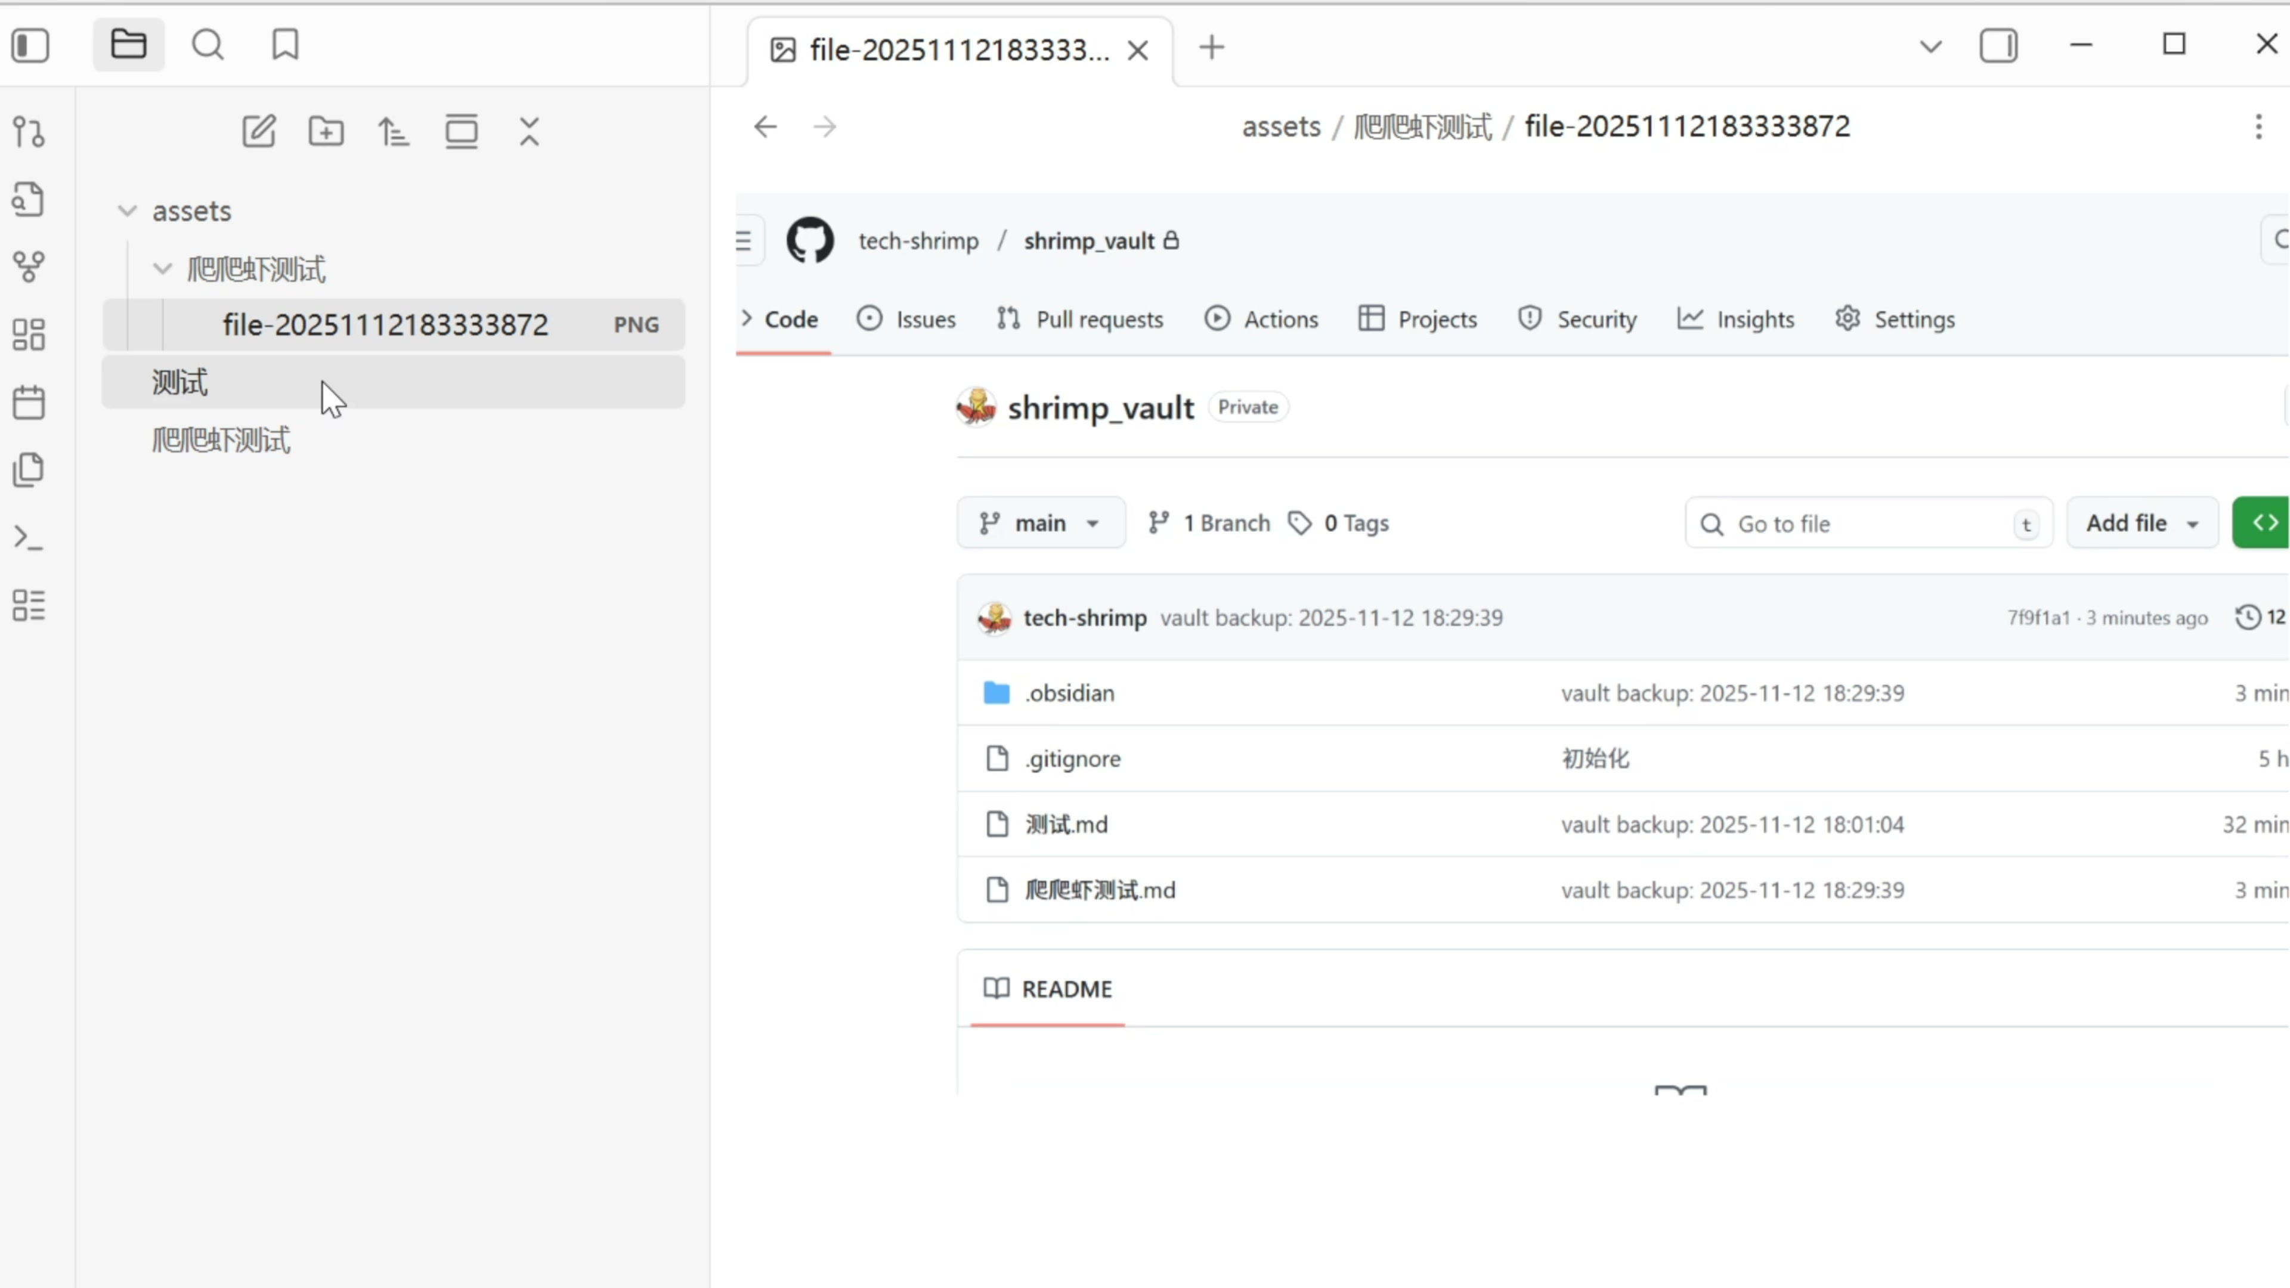
Task: Collapse the assets folder
Action: (127, 210)
